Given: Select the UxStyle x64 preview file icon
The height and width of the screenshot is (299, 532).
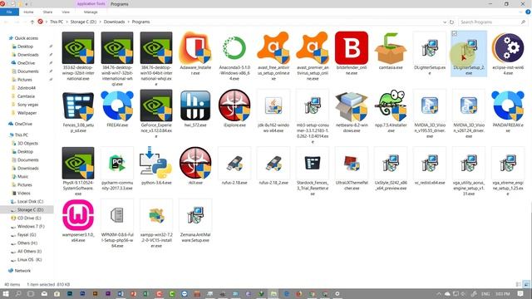Looking at the screenshot, I should (x=391, y=163).
